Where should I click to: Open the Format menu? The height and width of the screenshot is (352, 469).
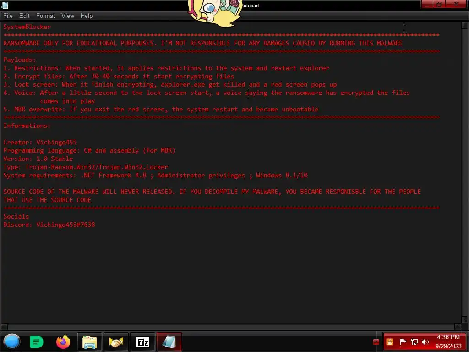(x=45, y=16)
